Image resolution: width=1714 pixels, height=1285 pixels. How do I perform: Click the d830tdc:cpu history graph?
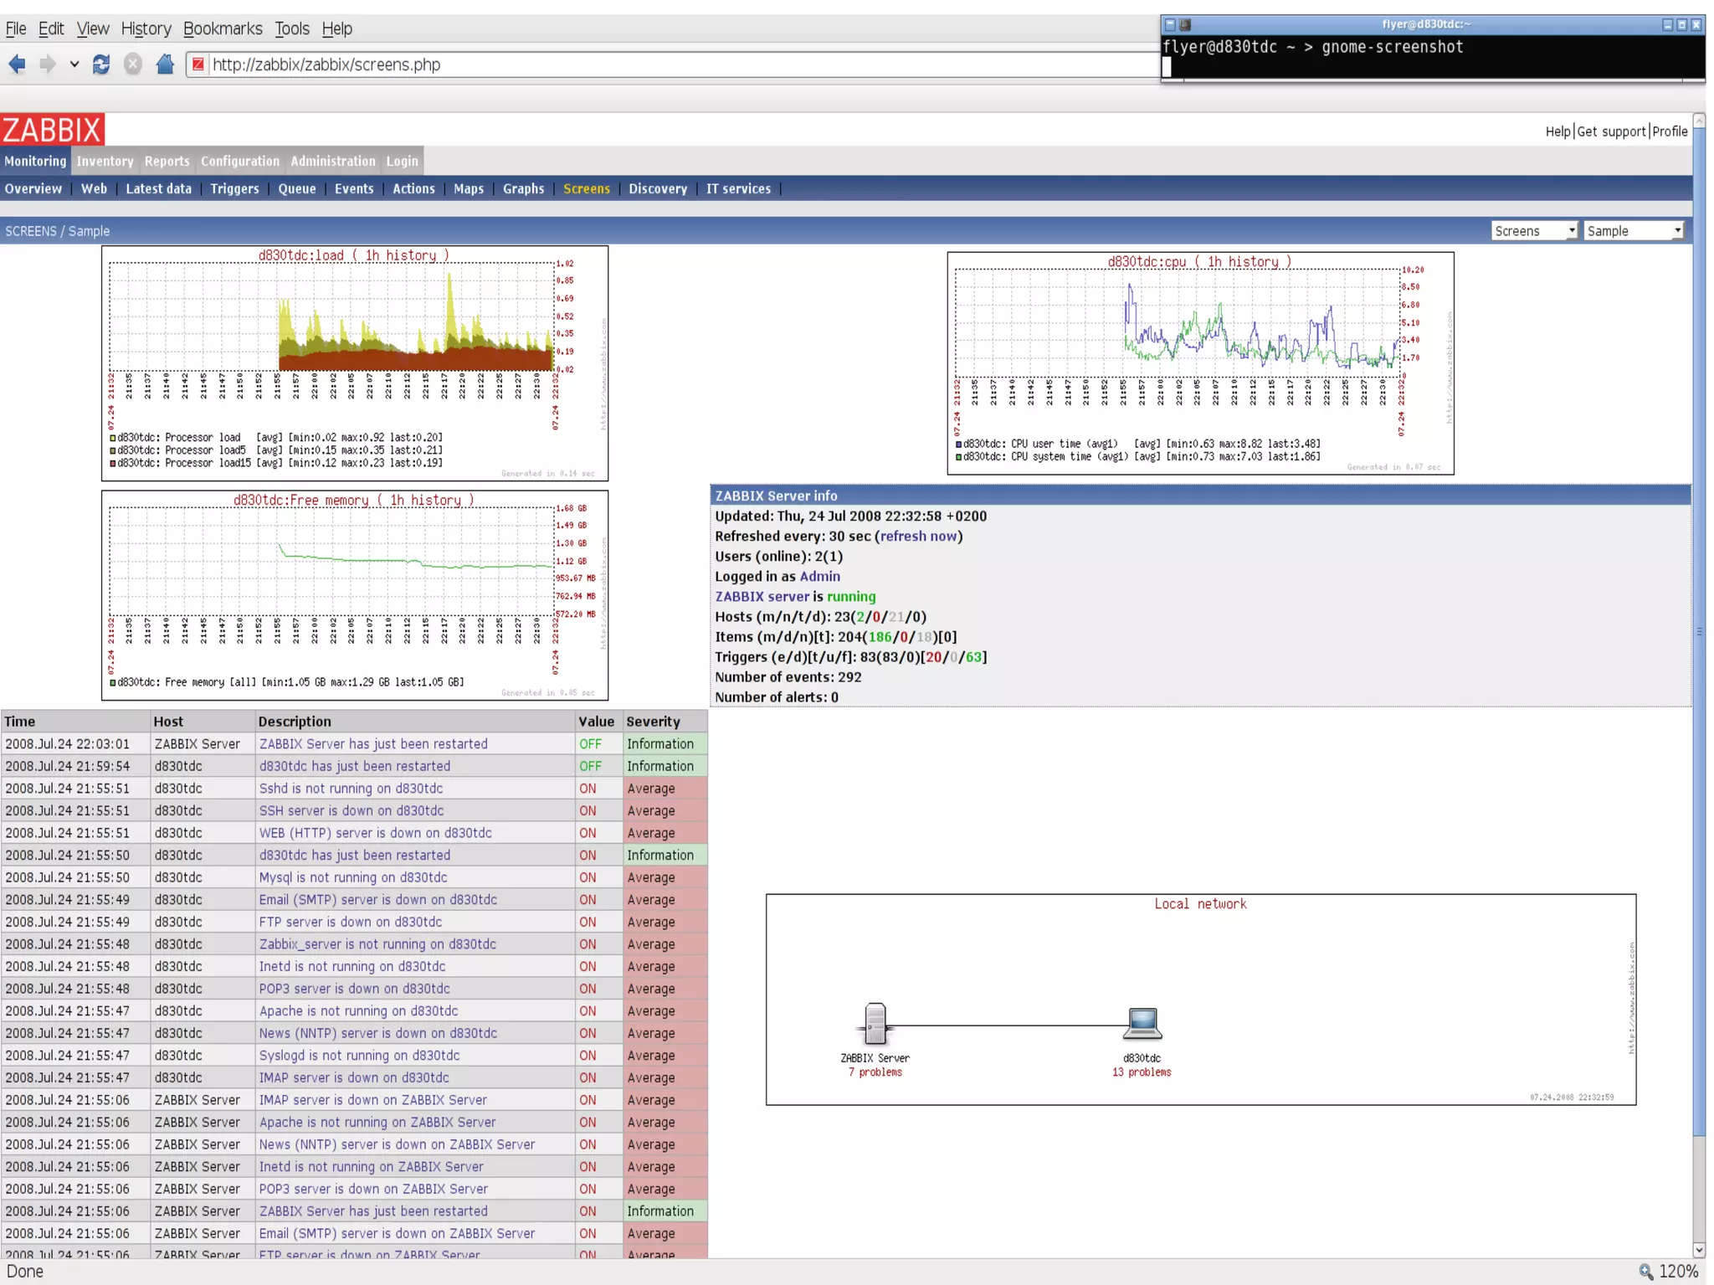coord(1199,363)
